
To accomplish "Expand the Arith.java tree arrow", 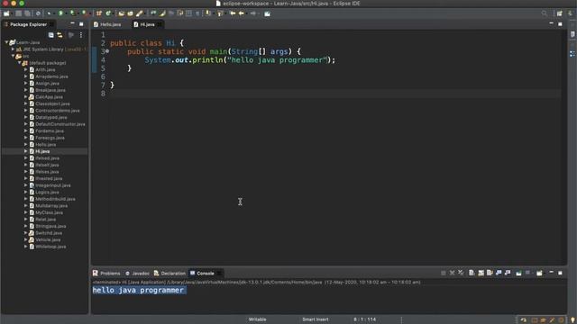I will coord(26,69).
